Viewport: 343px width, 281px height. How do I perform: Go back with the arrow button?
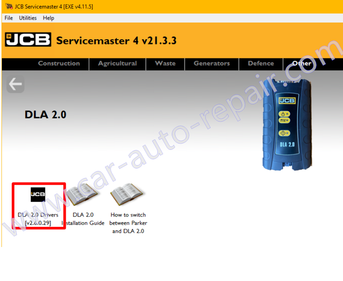[x=15, y=84]
